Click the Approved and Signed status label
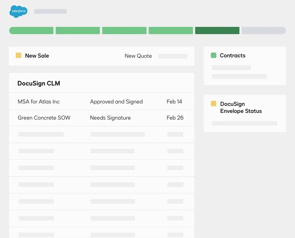Image resolution: width=295 pixels, height=238 pixels. (116, 102)
